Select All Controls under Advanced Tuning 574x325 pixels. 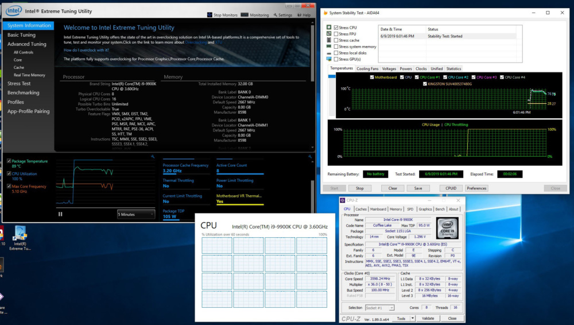24,52
